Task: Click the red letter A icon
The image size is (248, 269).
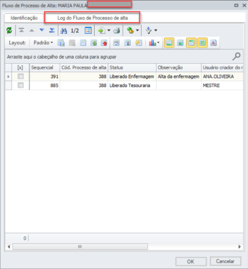Action: (213, 43)
